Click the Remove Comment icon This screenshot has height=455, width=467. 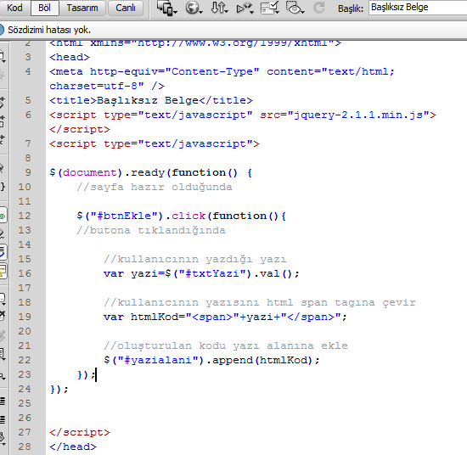point(3,315)
